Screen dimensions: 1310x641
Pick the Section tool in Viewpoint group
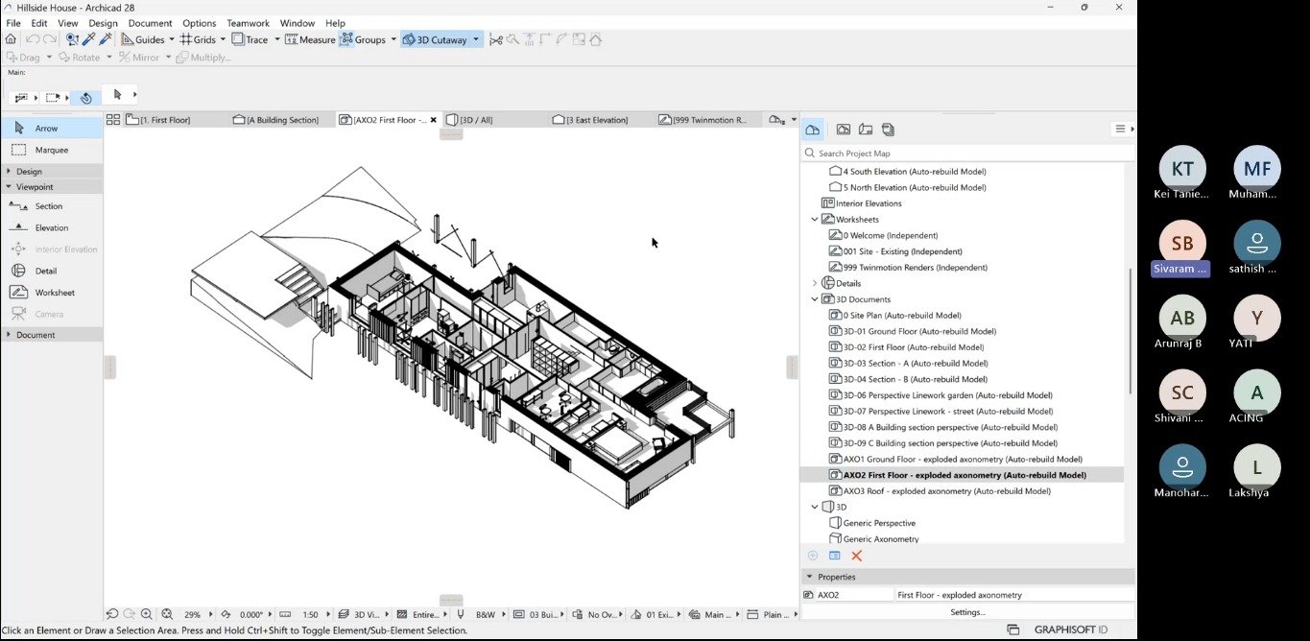tap(48, 206)
